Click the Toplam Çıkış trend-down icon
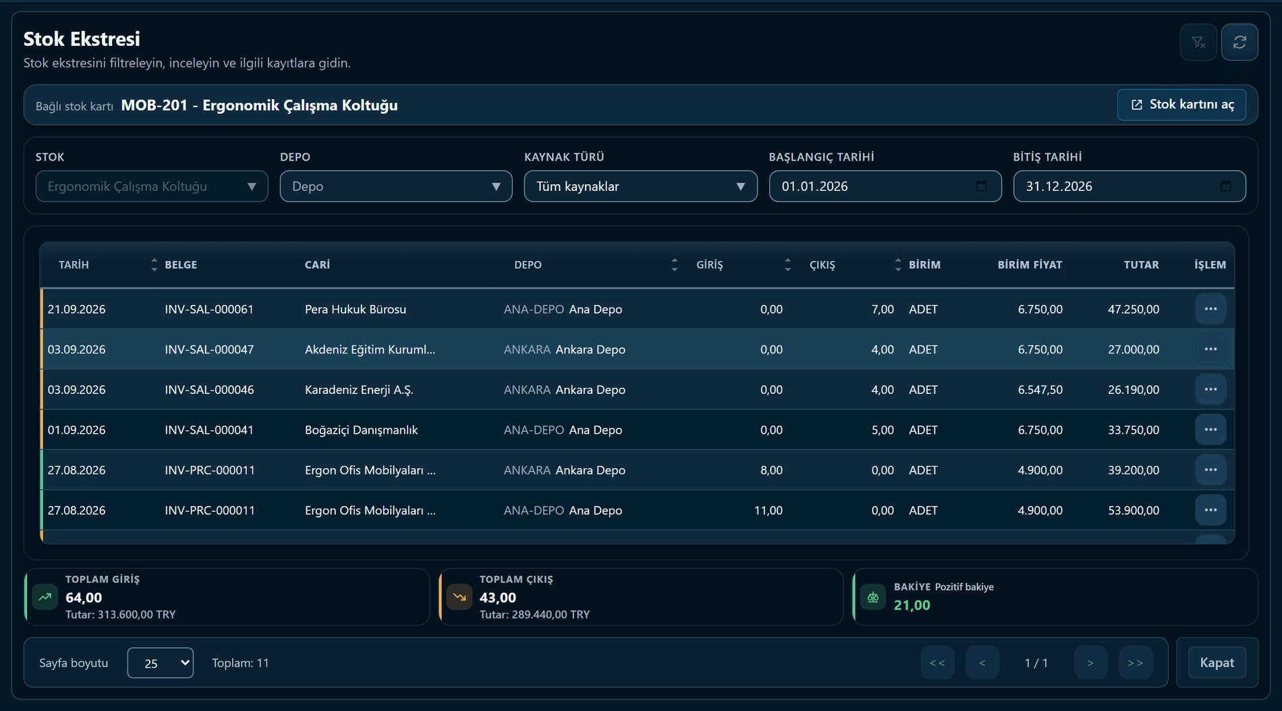Screen dimensions: 1282x711 459,597
